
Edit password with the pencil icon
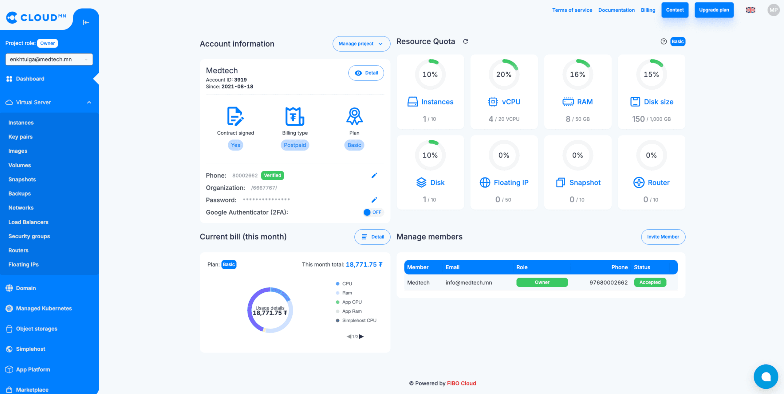[374, 200]
